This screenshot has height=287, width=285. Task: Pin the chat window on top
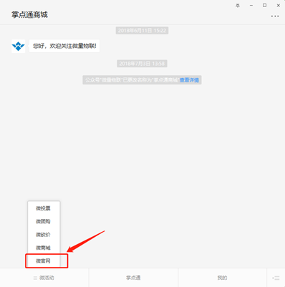tap(238, 5)
